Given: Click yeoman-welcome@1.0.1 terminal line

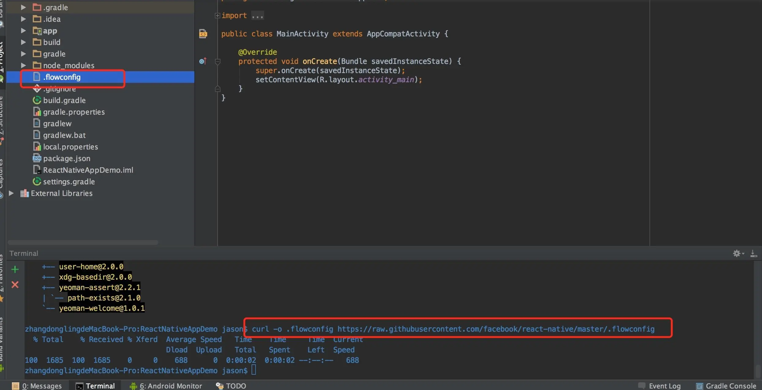Looking at the screenshot, I should coord(102,308).
